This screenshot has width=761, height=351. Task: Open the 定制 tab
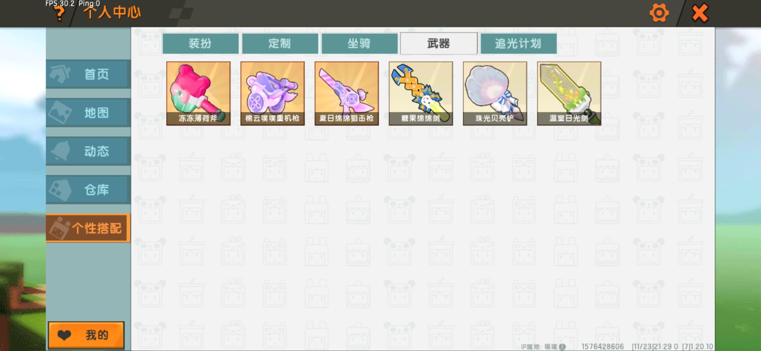click(x=280, y=43)
